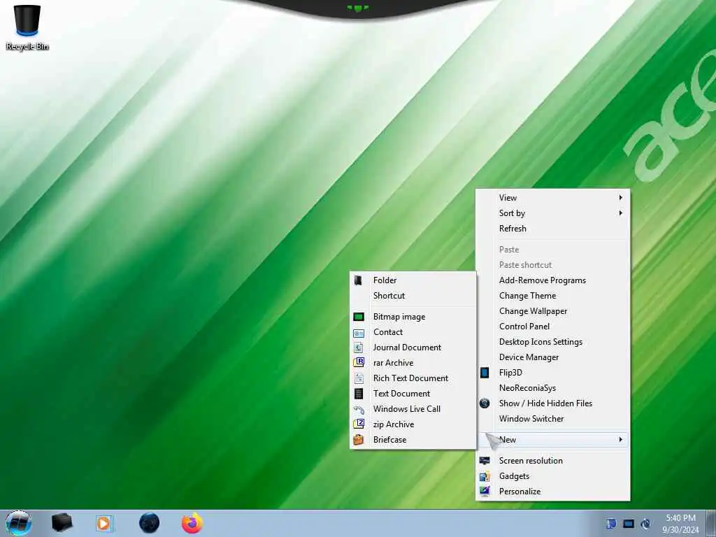The height and width of the screenshot is (537, 716).
Task: Click the taskbar clock showing 5:40 PM
Action: (x=680, y=524)
